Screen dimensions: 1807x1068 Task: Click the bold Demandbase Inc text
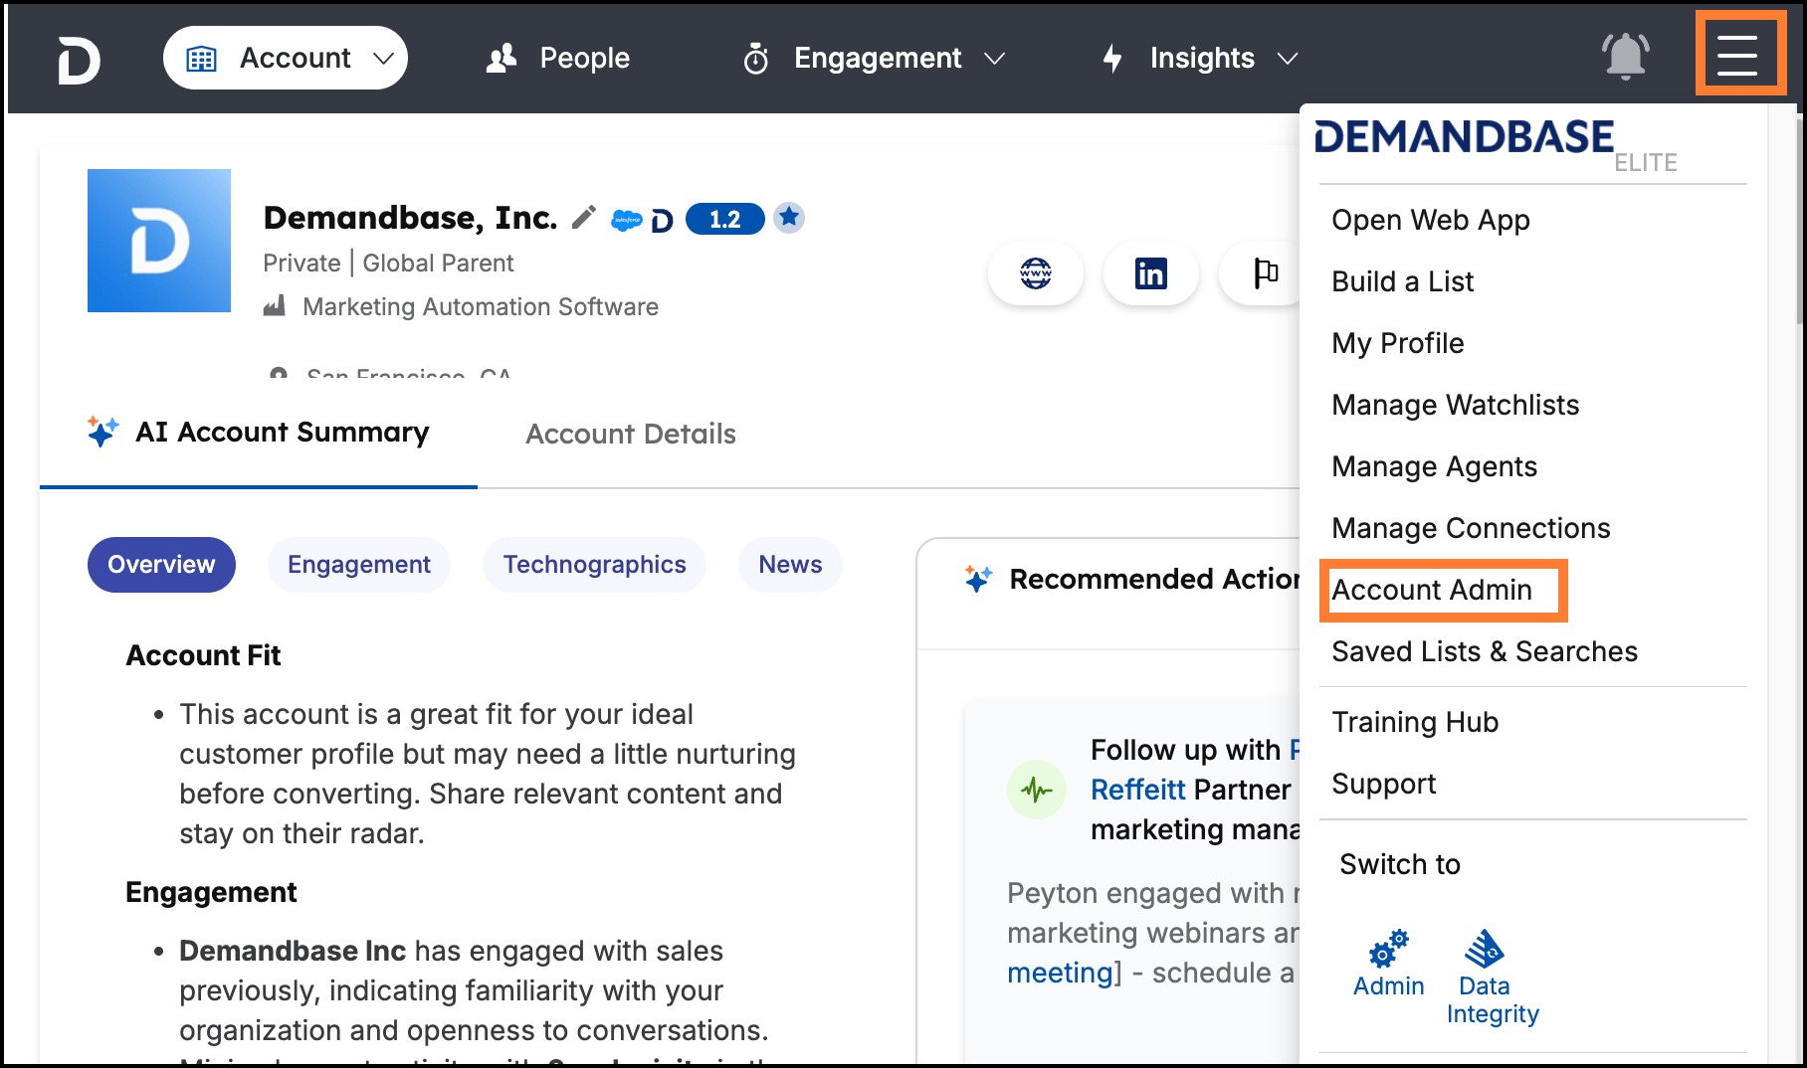click(x=293, y=951)
